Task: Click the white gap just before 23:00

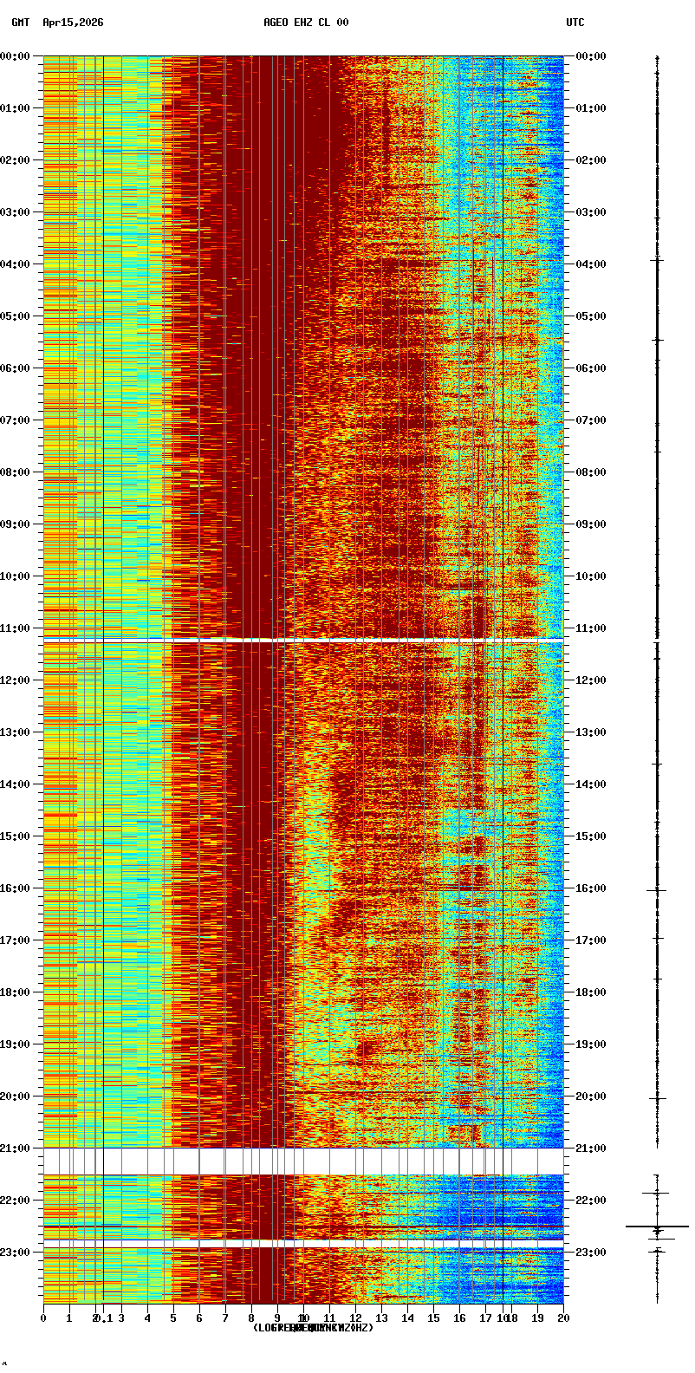Action: (x=303, y=1243)
